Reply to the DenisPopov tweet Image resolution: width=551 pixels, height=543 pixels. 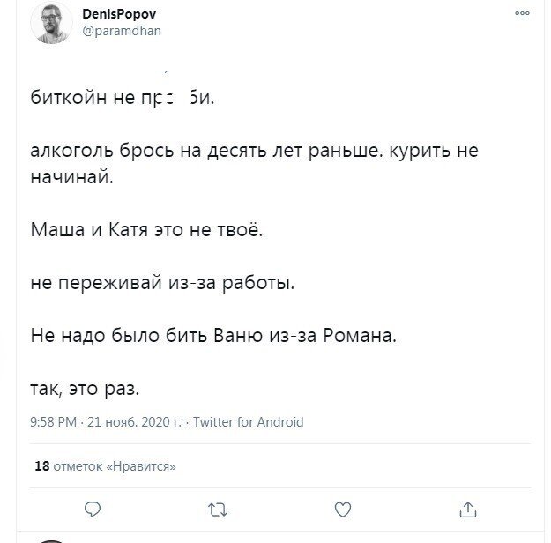click(92, 509)
